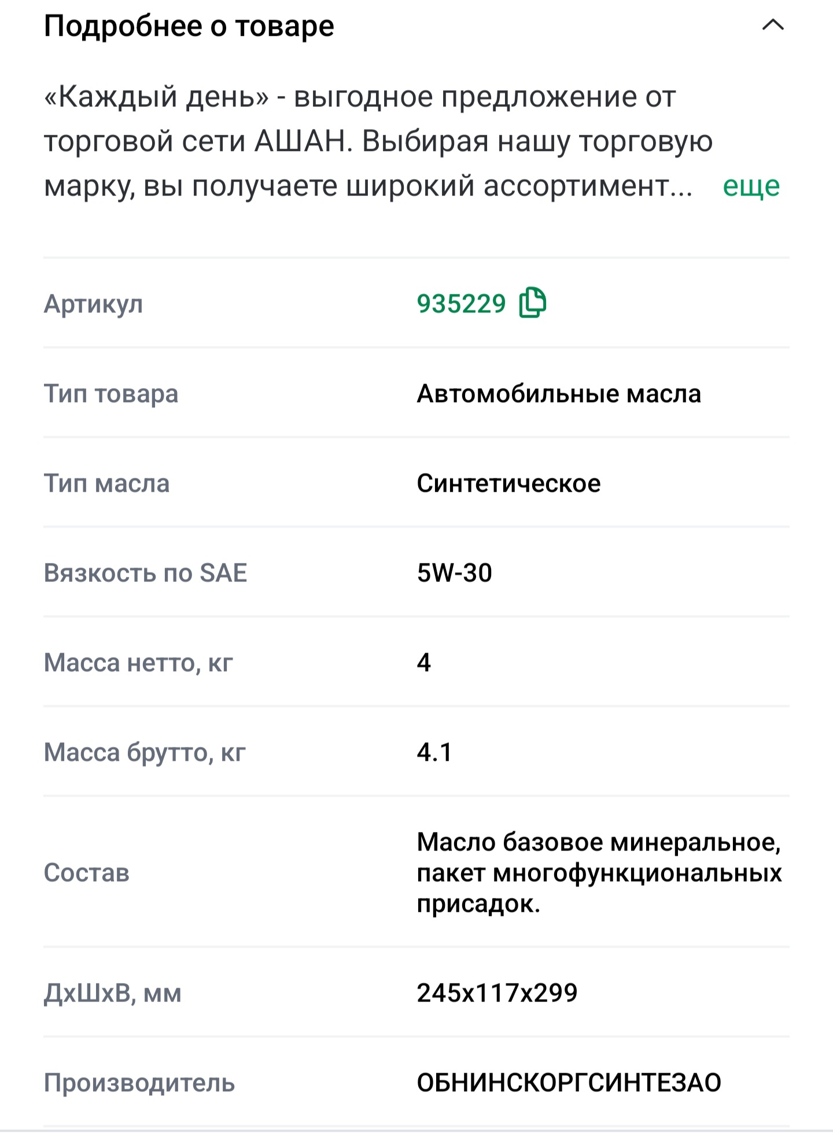This screenshot has height=1134, width=833.
Task: Select the "Синтетическое" oil type value
Action: 508,483
